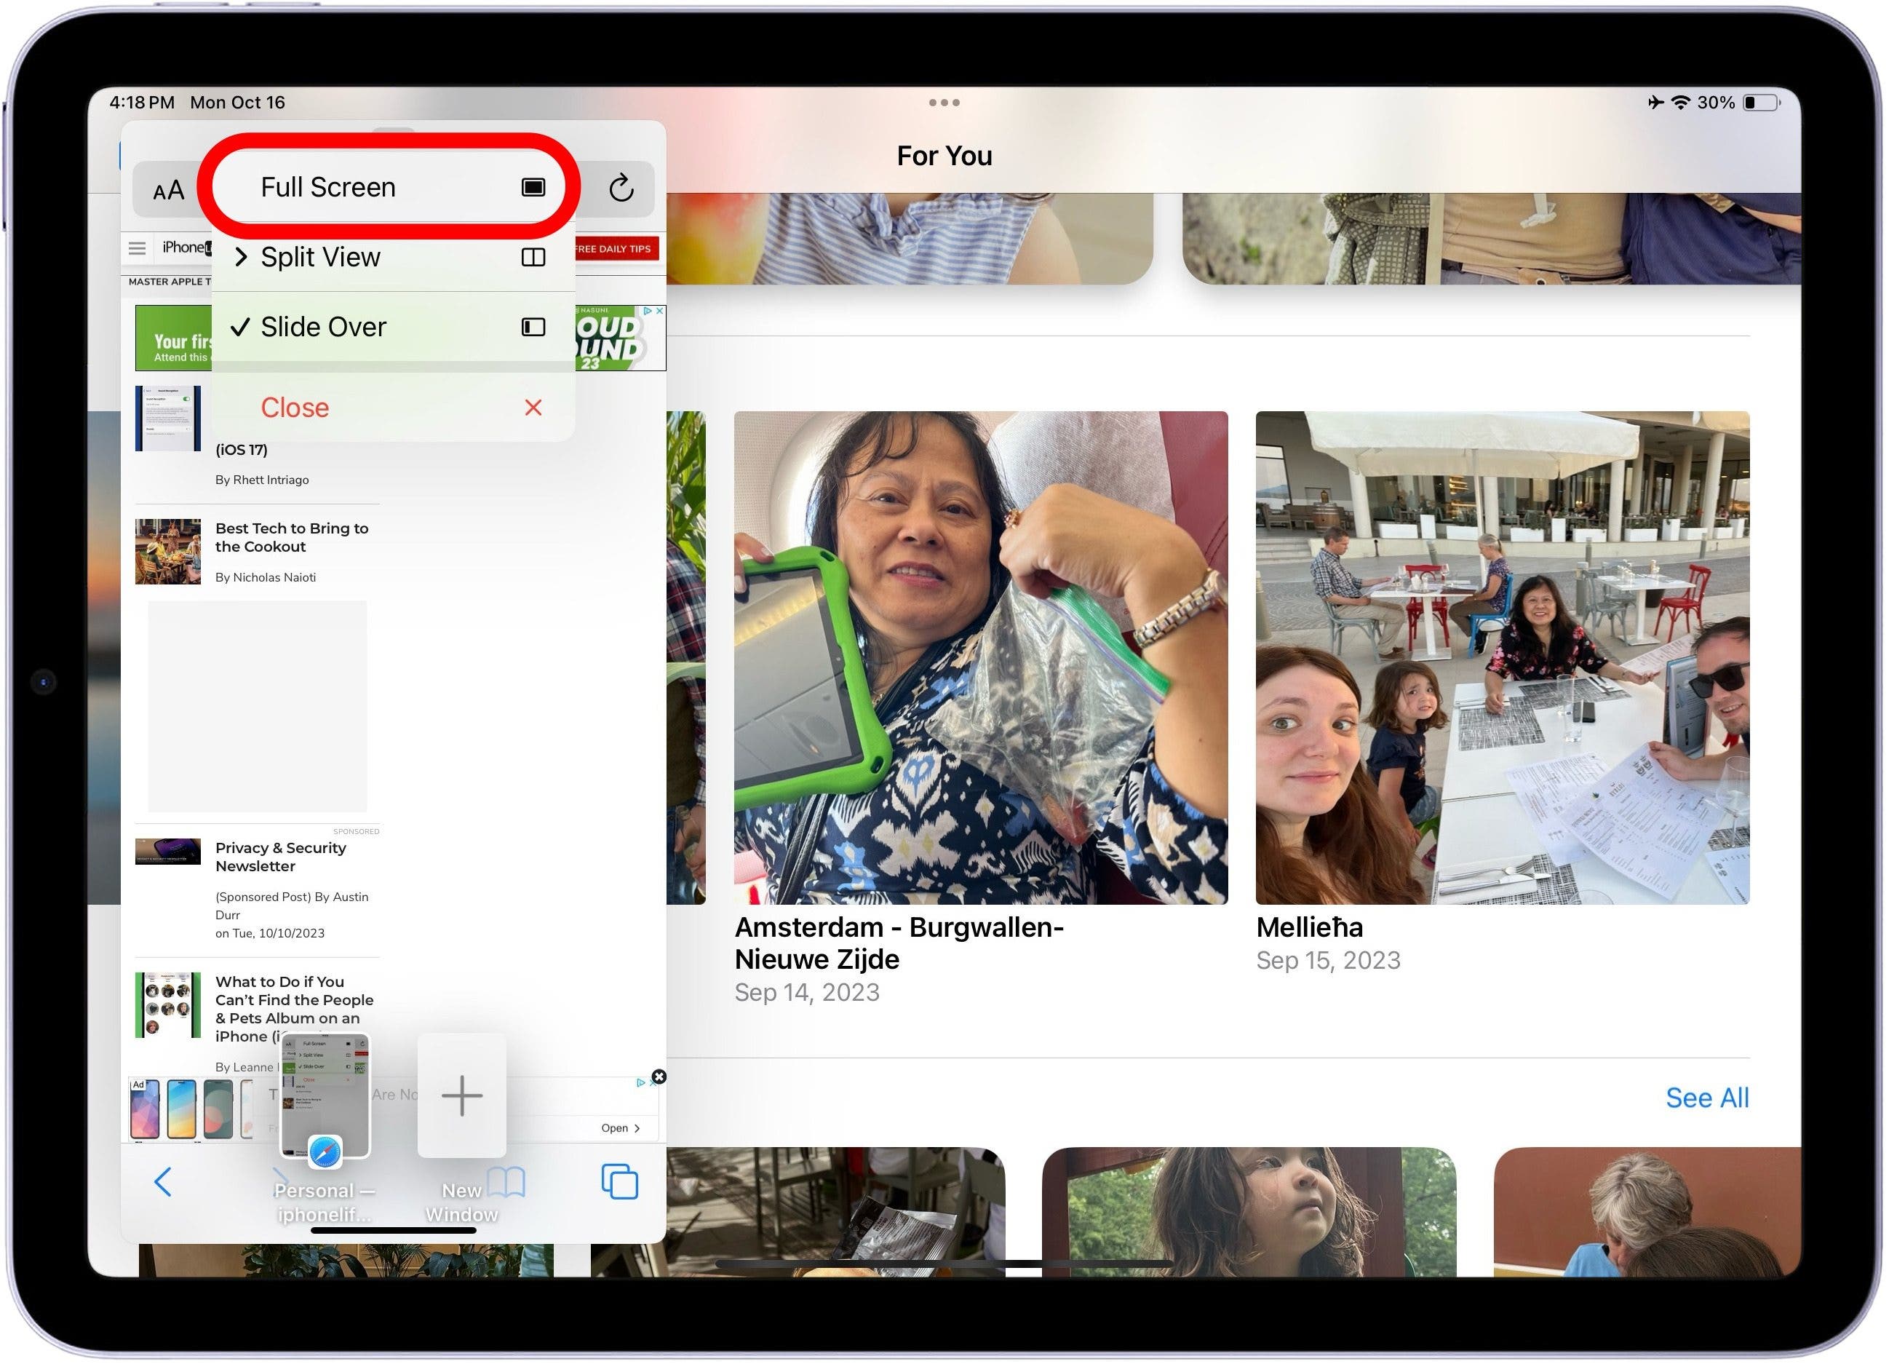Tap See All in Photos
The height and width of the screenshot is (1364, 1889).
pos(1707,1100)
